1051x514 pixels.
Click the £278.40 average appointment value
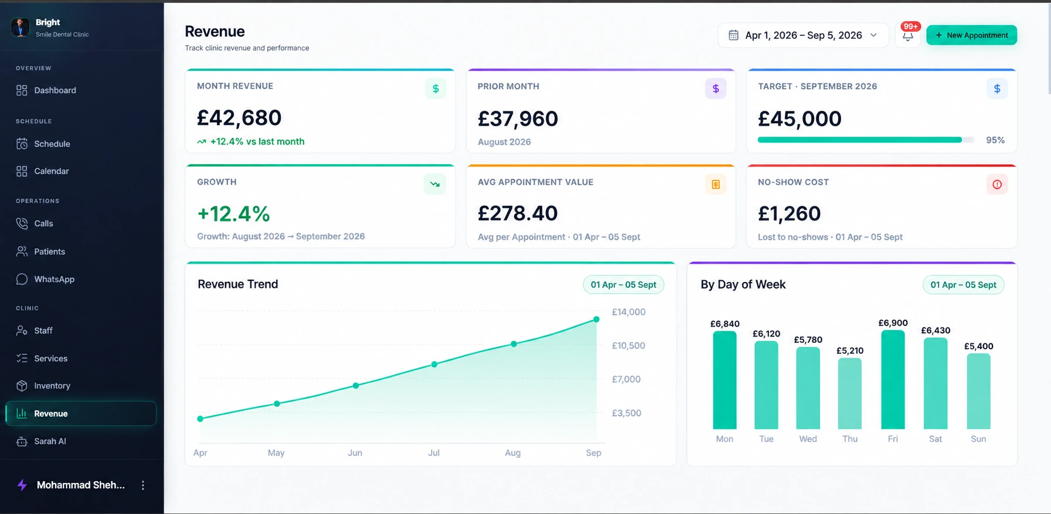point(518,213)
